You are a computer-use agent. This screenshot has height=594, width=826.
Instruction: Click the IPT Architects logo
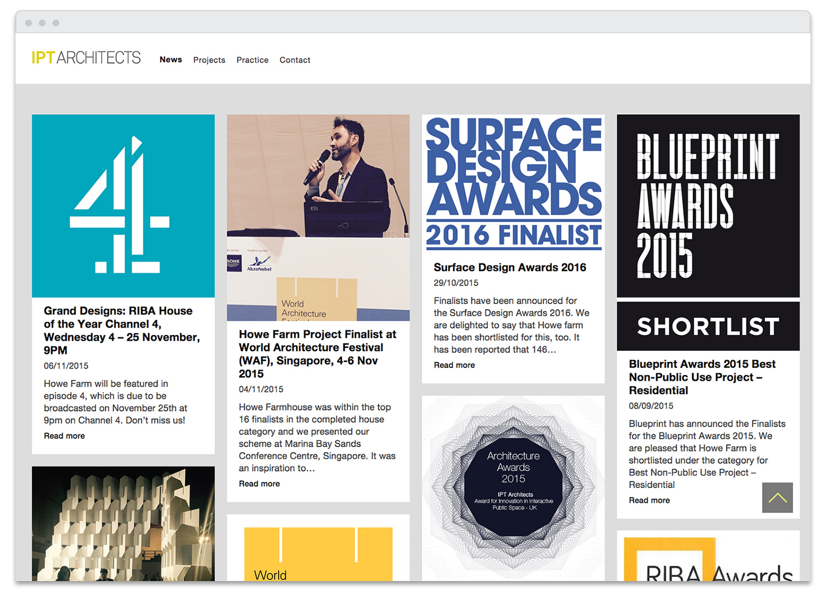point(86,58)
